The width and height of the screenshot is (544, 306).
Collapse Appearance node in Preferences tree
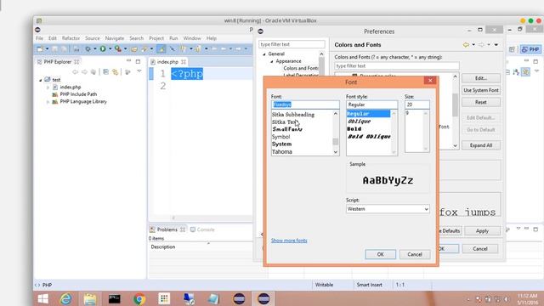(272, 61)
